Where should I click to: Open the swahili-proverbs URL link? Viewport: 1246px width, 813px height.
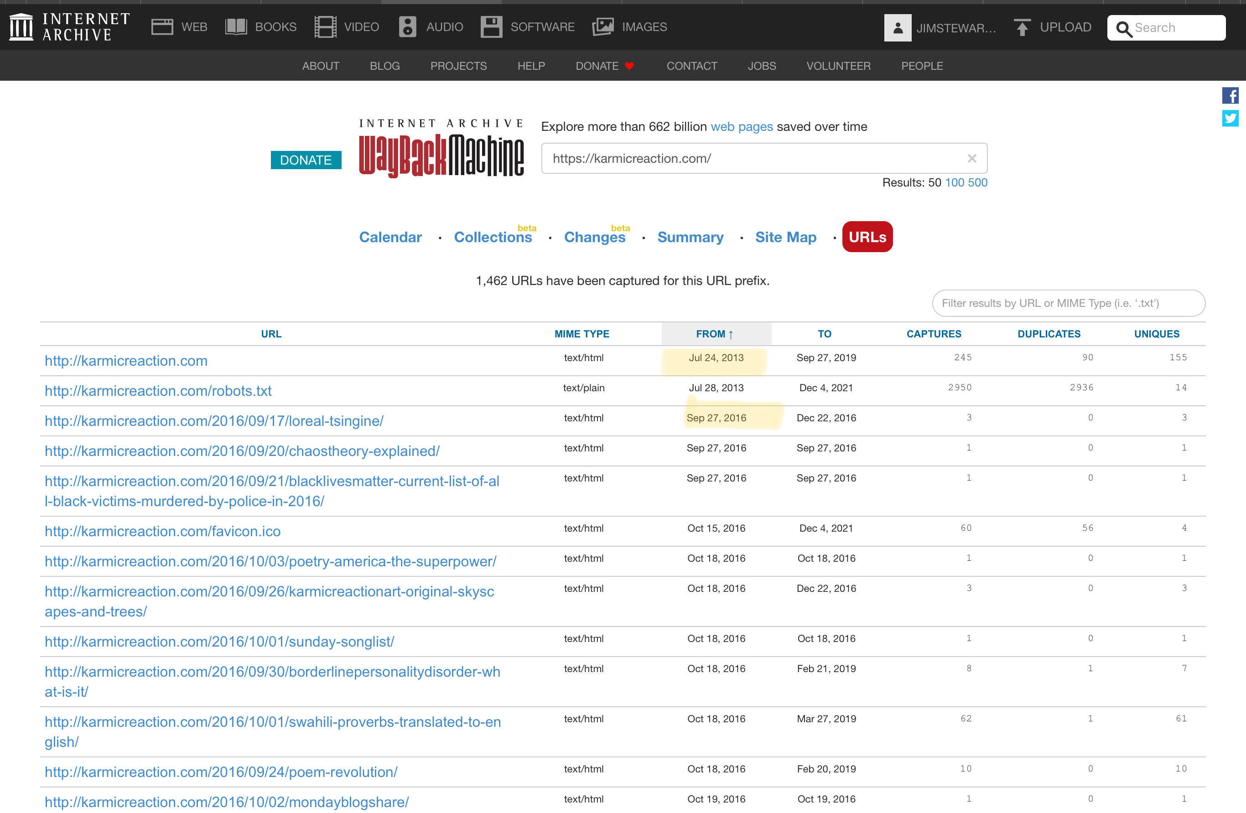[x=273, y=732]
